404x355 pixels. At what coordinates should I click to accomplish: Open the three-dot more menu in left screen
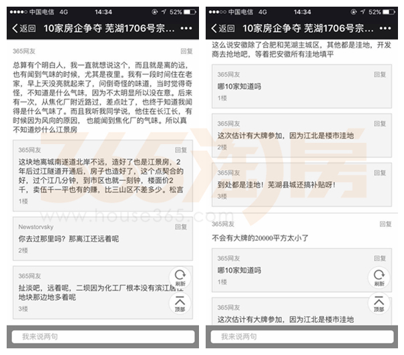tap(186, 28)
